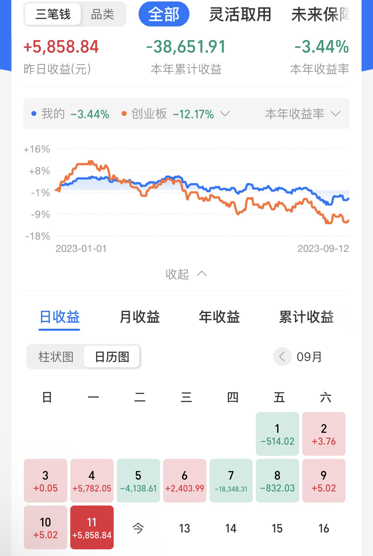The height and width of the screenshot is (556, 373).
Task: Select September 11 cell with +5,858.84
Action: click(x=92, y=527)
